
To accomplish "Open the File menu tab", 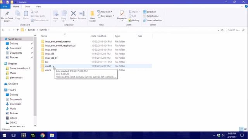I will [5, 7].
